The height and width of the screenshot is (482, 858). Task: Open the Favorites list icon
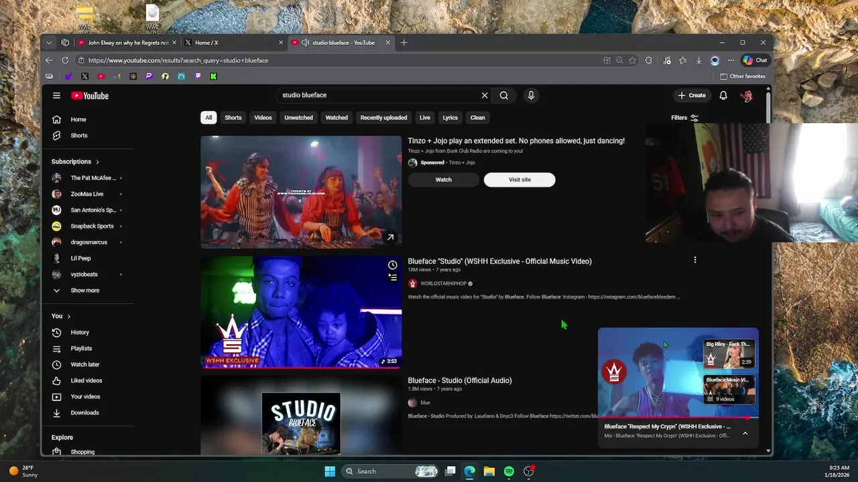tap(682, 60)
